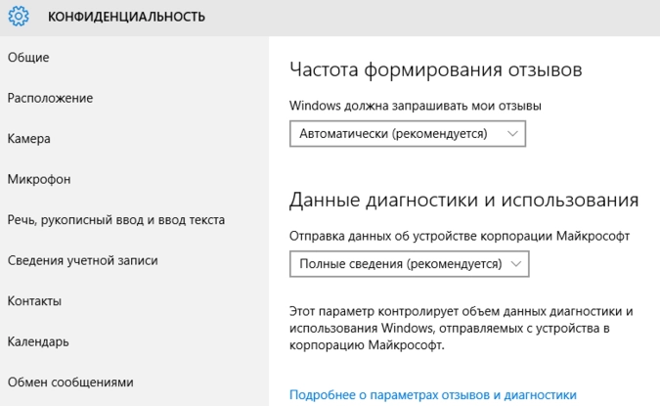This screenshot has width=660, height=406.
Task: Open Сведения учетной записи section
Action: (82, 260)
